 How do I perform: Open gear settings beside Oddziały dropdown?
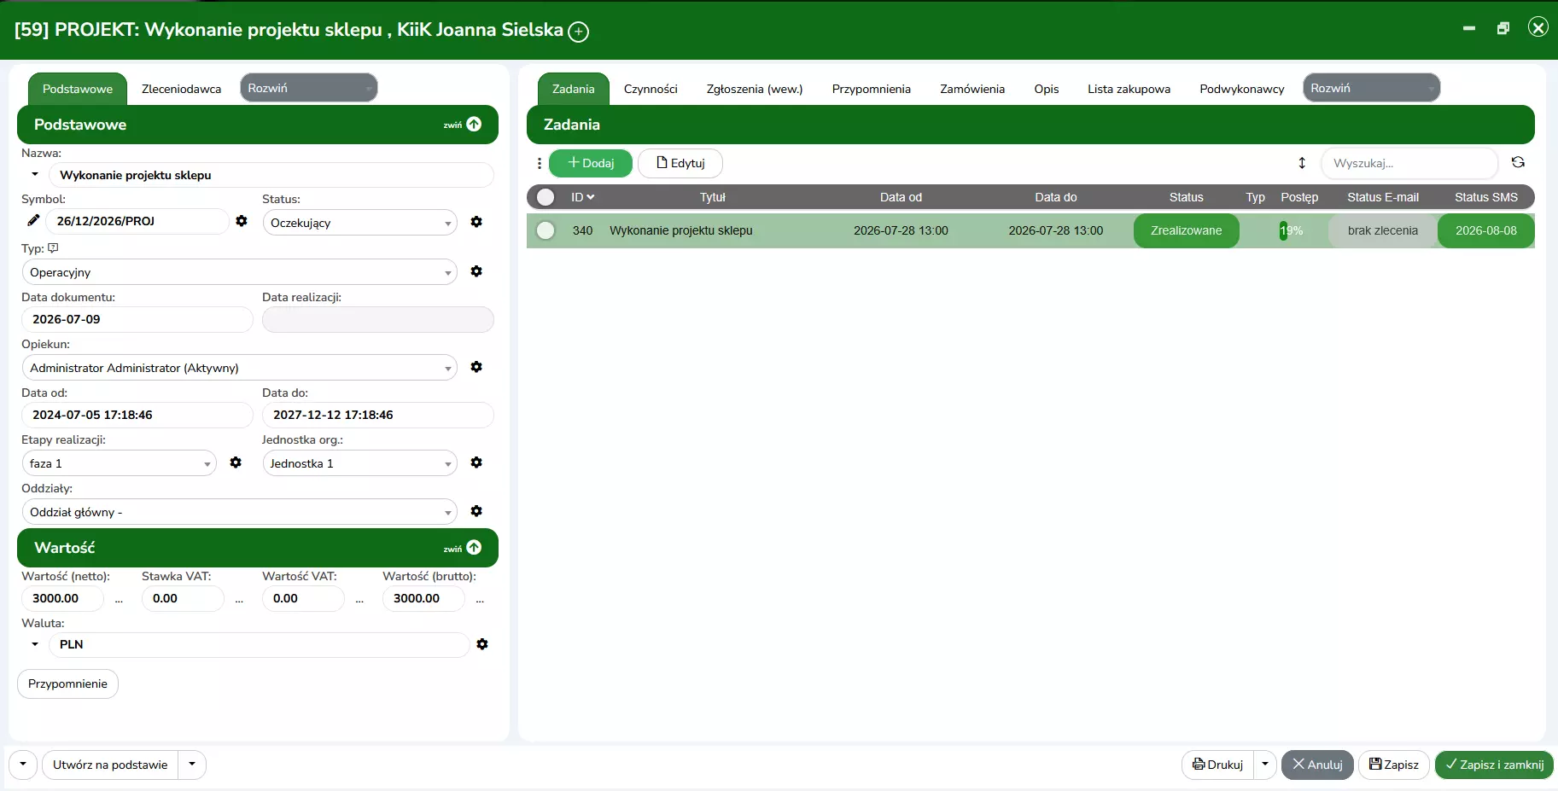pos(476,511)
